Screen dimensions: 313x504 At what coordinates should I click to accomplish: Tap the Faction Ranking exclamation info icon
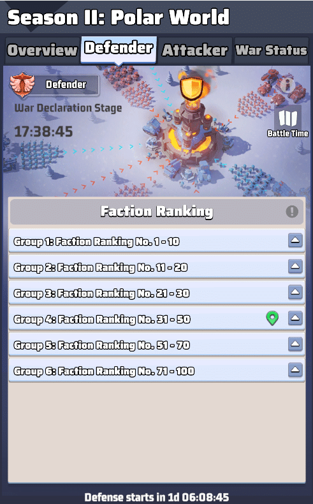pos(292,212)
